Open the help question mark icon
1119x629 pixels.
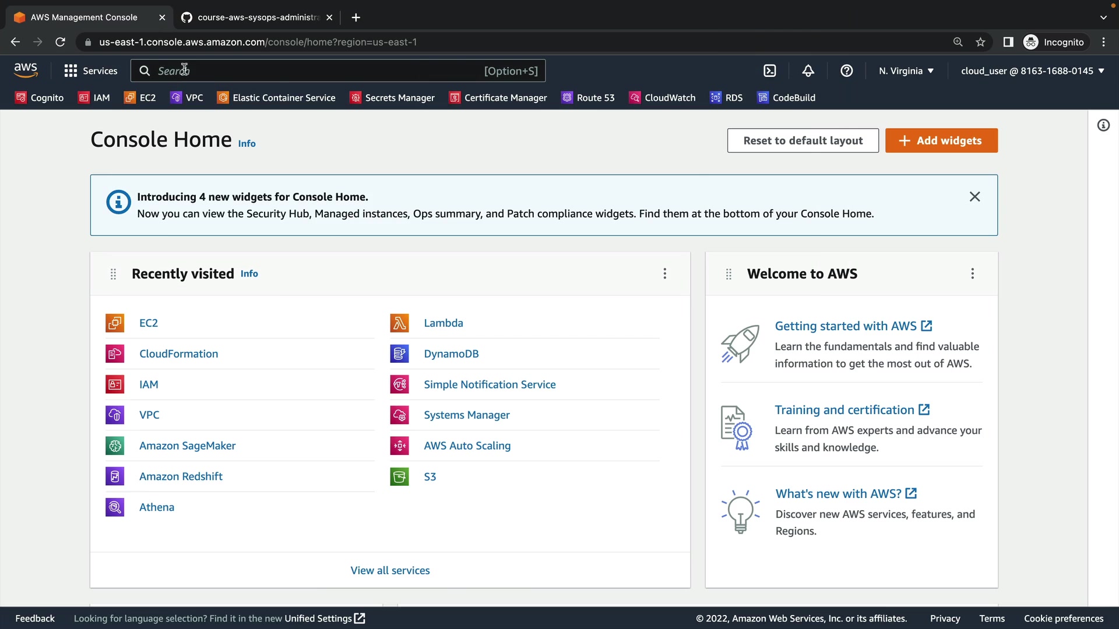click(846, 70)
